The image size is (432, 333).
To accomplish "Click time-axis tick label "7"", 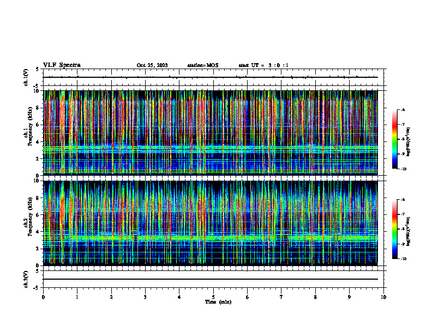I will pyautogui.click(x=281, y=297).
